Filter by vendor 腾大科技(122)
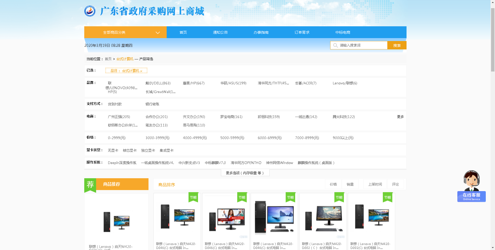 point(344,117)
